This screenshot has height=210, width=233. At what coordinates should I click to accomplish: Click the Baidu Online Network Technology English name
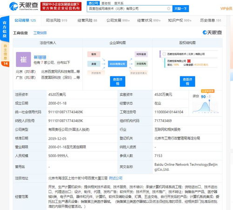[186, 167]
